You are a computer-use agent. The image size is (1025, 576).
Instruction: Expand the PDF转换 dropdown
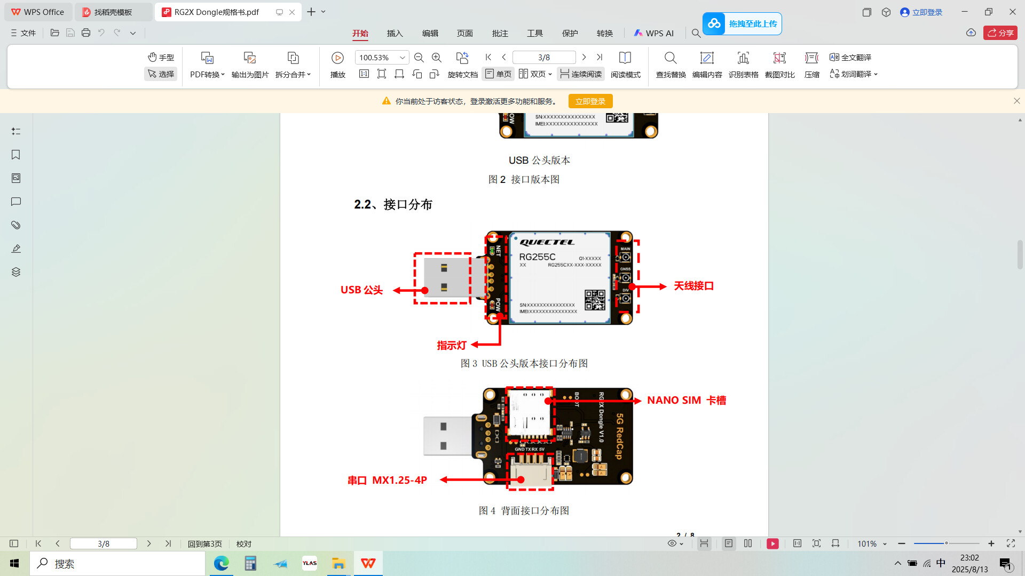tap(207, 74)
